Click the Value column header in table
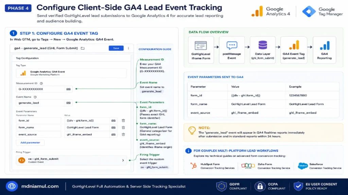This screenshot has width=348, height=195. coord(235,87)
